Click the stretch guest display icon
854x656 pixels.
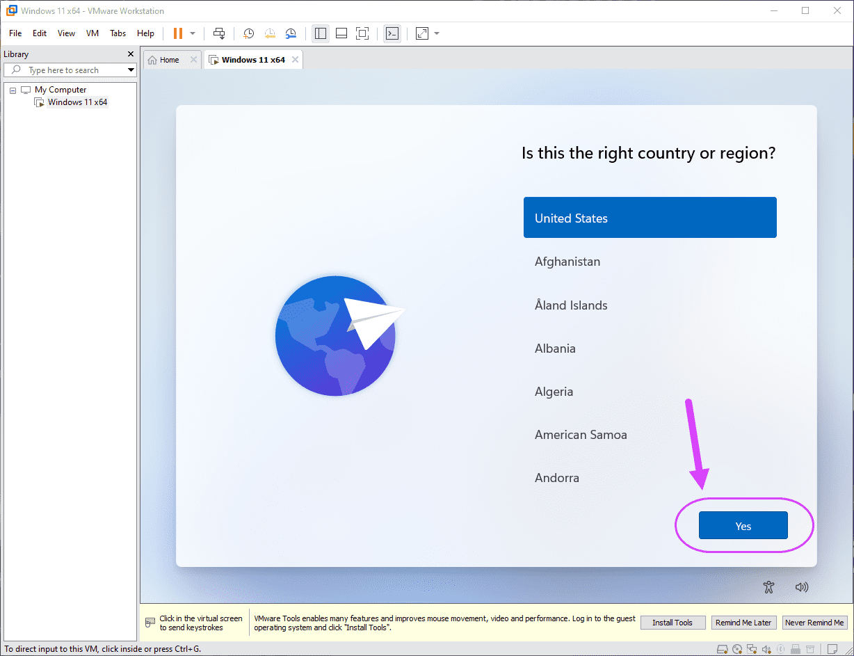422,33
